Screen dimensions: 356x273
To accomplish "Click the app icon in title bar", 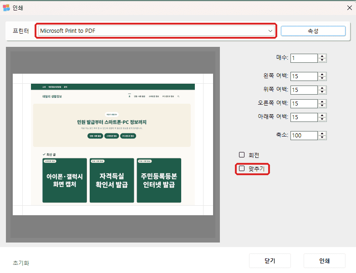I will tap(6, 8).
